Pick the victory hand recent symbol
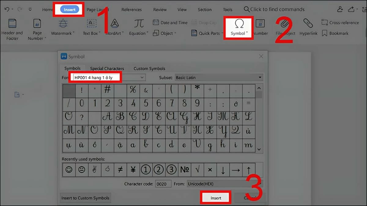Viewport: 367px width, 206px height. point(95,170)
